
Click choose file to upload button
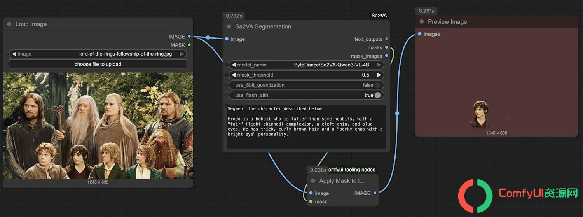pyautogui.click(x=98, y=64)
